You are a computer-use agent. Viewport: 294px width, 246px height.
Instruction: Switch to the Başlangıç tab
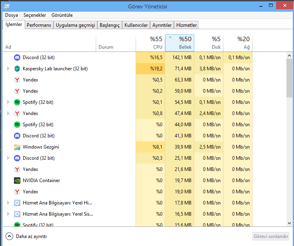tap(109, 25)
